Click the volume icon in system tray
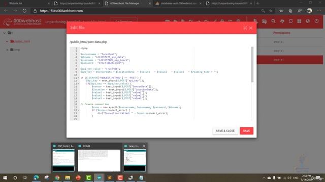325x182 pixels. (x=289, y=177)
